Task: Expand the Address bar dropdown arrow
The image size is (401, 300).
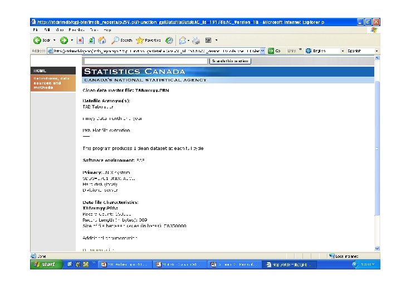Action: (x=263, y=51)
